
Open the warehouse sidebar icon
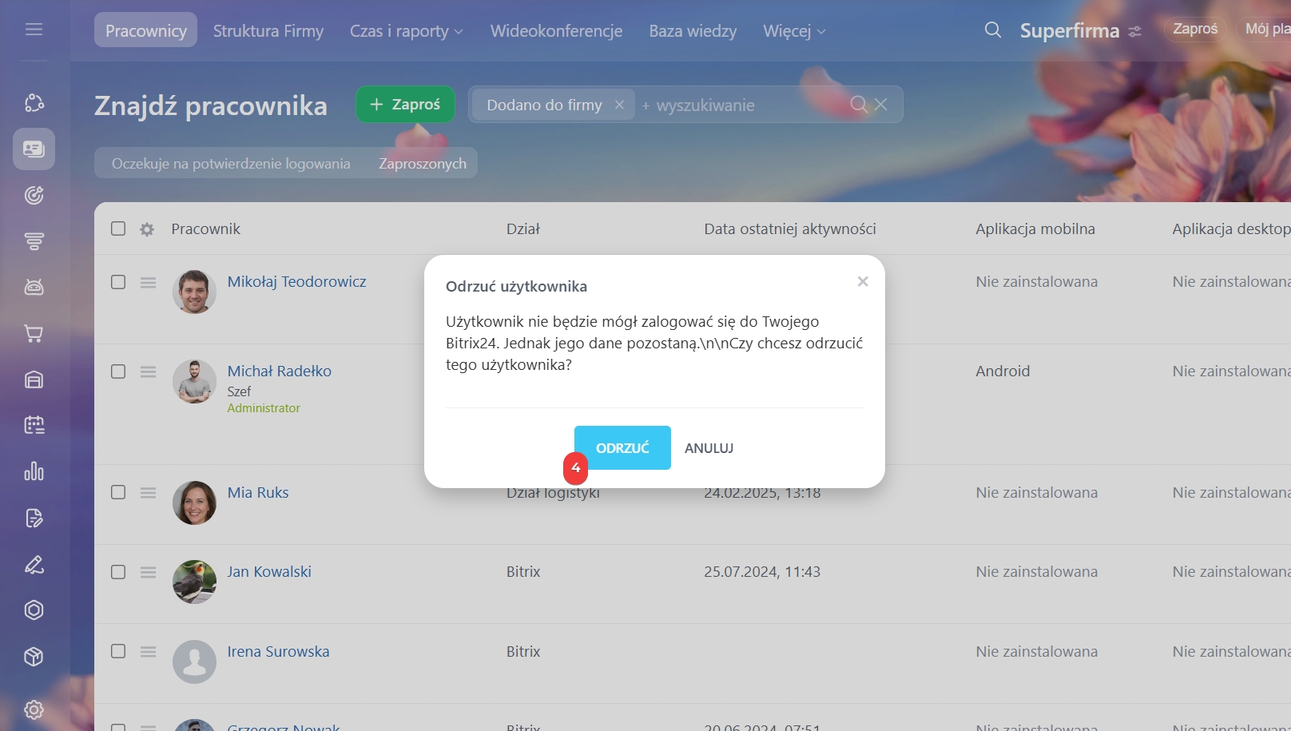click(x=34, y=379)
